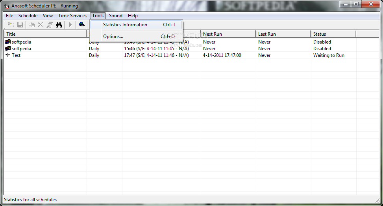Open the View menu
The image size is (383, 206).
point(48,16)
